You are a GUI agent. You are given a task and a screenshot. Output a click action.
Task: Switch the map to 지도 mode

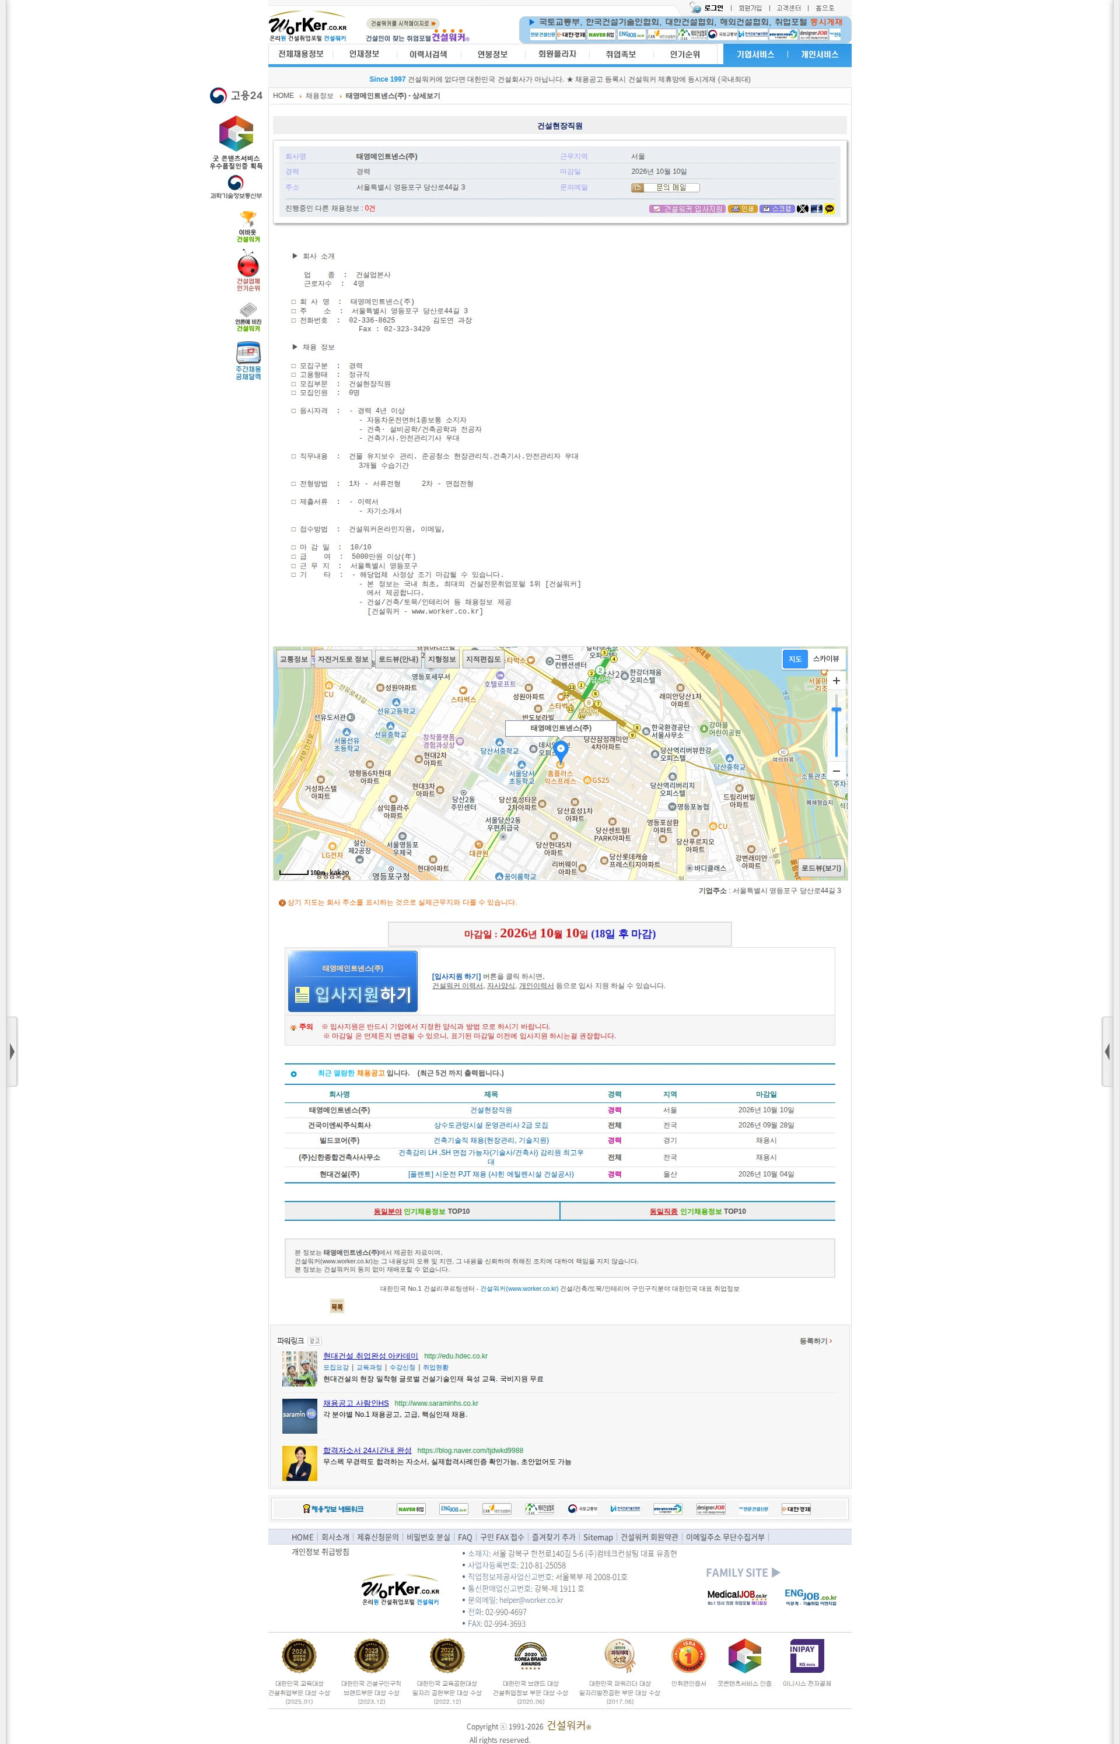(x=795, y=659)
